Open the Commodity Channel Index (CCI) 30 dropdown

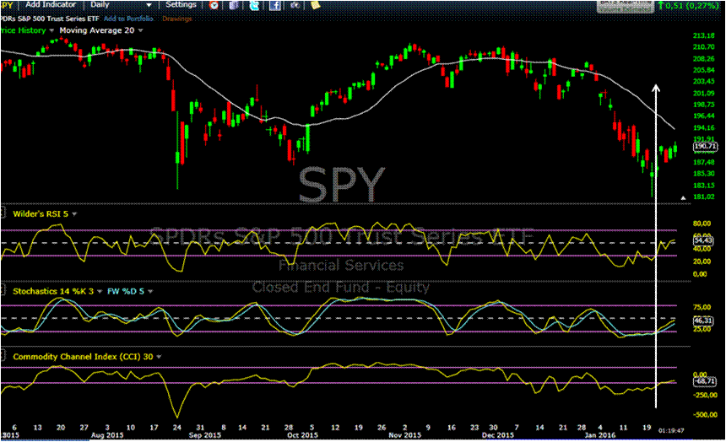(x=159, y=357)
